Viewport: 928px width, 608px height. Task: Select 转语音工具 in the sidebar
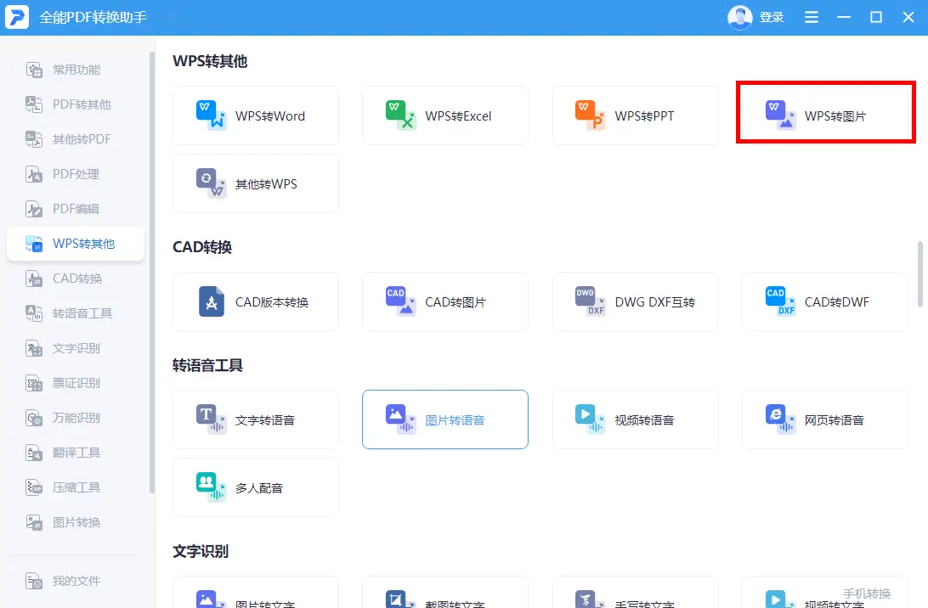[x=76, y=313]
